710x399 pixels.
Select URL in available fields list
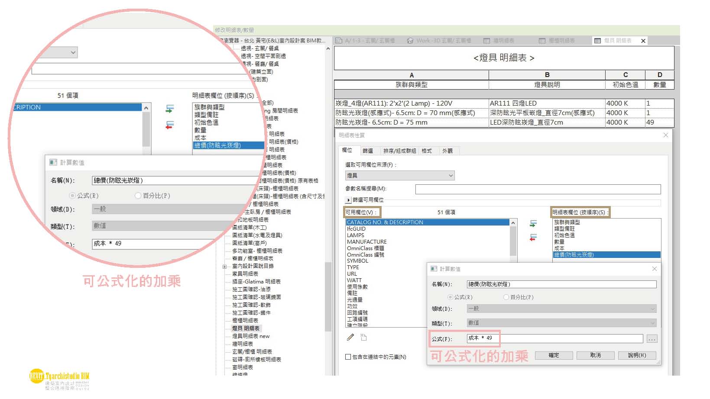[x=352, y=274]
